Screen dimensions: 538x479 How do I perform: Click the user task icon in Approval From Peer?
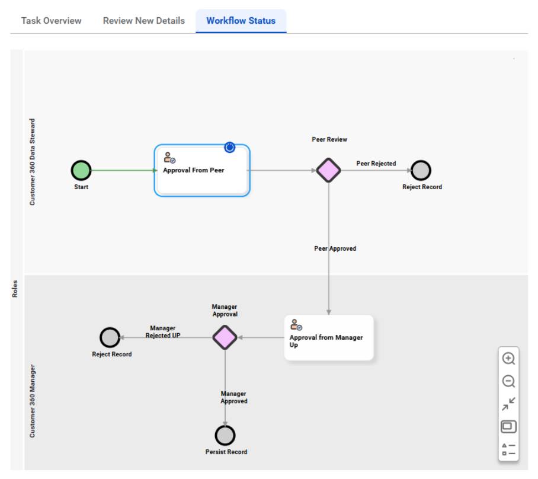pos(169,158)
